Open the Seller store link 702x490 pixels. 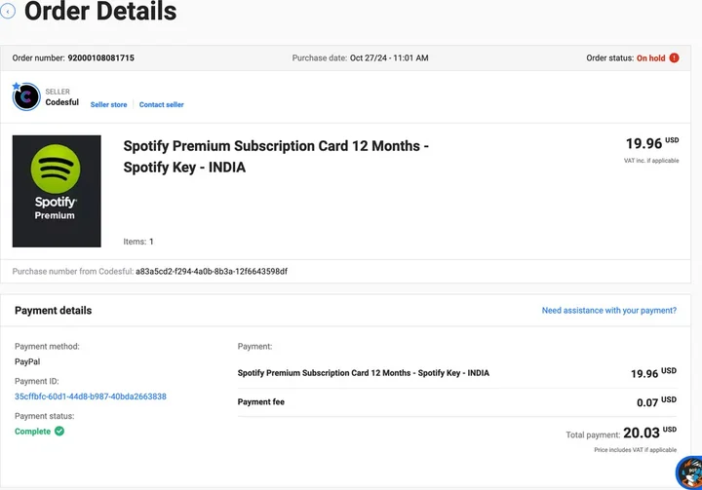click(x=108, y=104)
